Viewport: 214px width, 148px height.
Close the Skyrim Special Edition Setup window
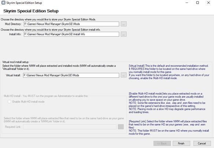click(209, 3)
